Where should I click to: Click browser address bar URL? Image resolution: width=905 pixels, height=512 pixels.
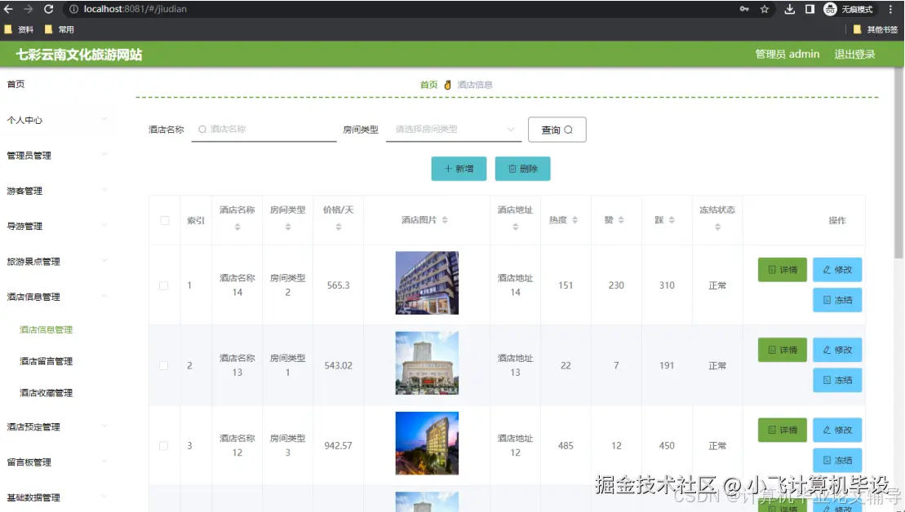pos(135,9)
